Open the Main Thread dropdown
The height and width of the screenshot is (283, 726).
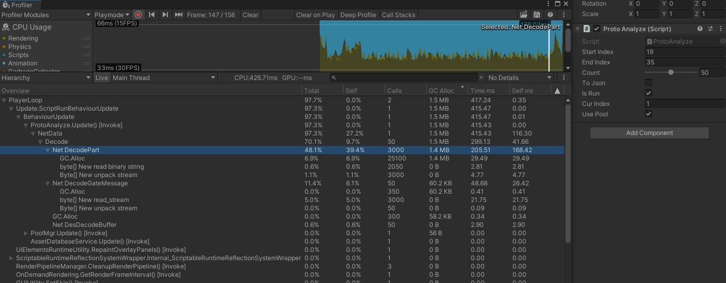coord(164,78)
